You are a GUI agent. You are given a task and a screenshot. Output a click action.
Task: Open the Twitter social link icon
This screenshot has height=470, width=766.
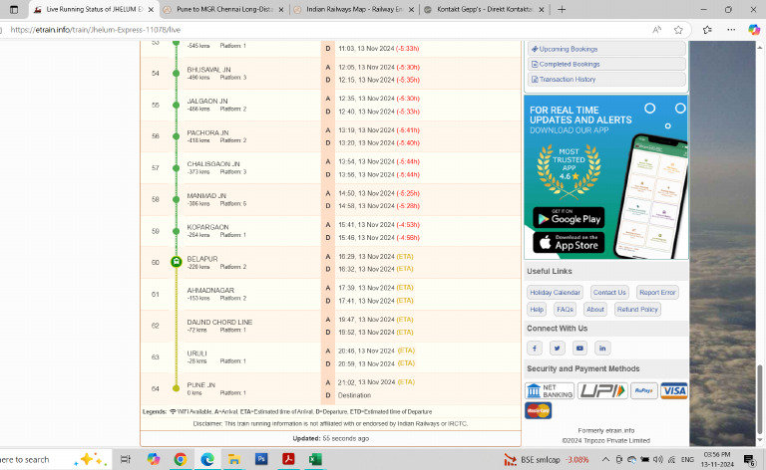[x=557, y=349]
